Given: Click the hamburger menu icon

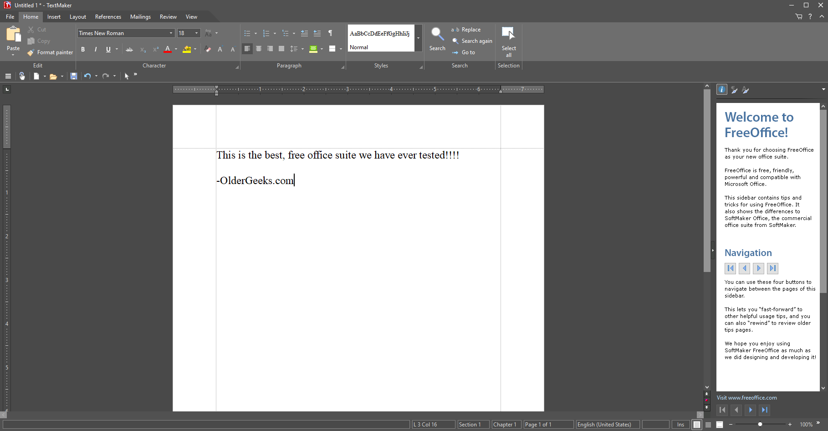Looking at the screenshot, I should point(8,76).
